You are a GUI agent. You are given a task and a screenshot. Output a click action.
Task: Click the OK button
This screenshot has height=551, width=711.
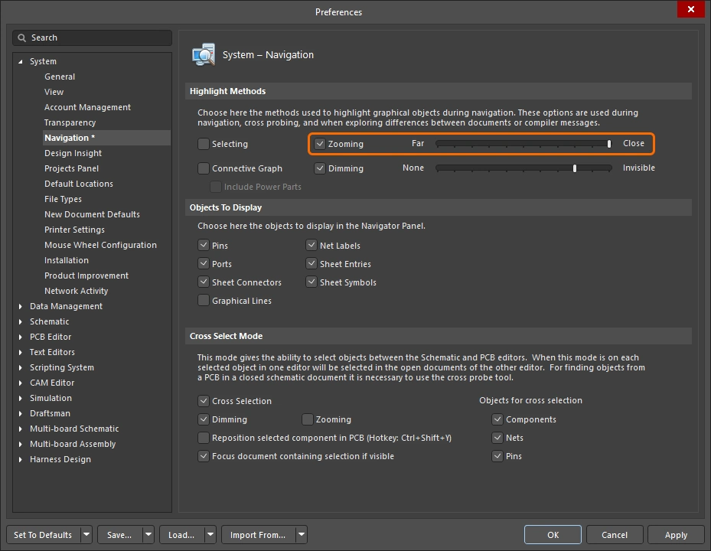[553, 535]
